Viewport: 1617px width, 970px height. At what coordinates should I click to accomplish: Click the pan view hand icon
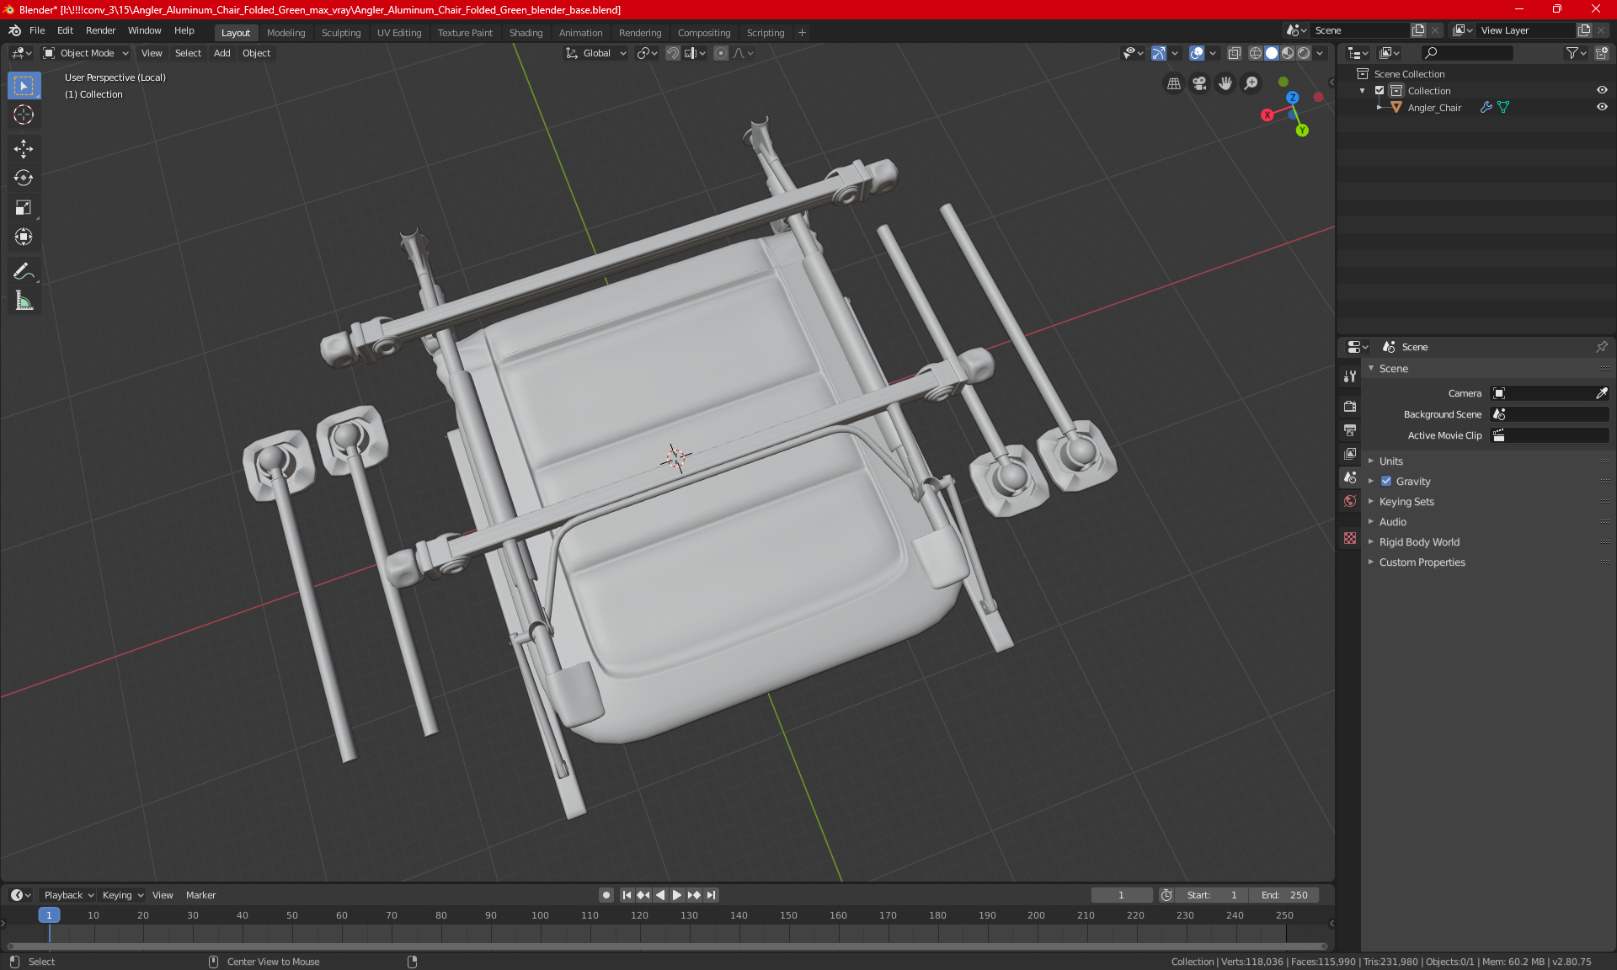point(1225,83)
